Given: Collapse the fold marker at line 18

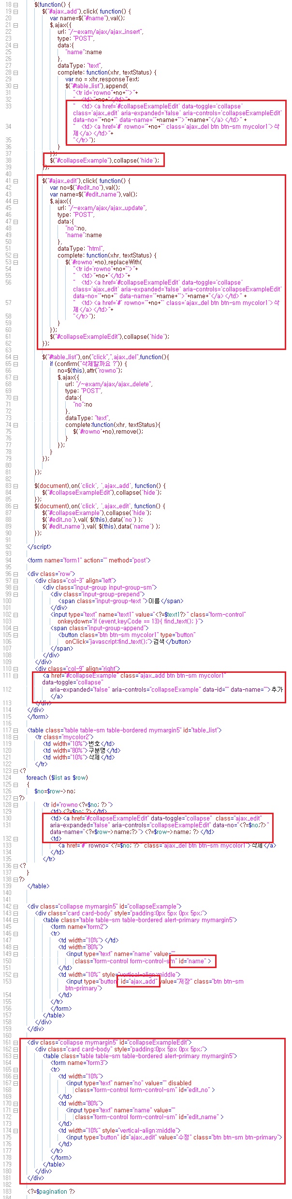Looking at the screenshot, I should [15, 5].
